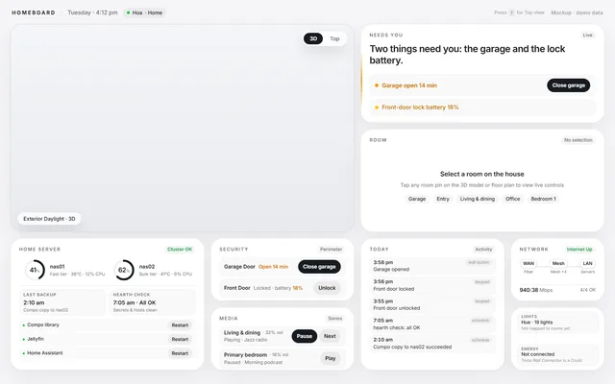Pause Living & dining playback
The width and height of the screenshot is (615, 384).
pos(305,336)
